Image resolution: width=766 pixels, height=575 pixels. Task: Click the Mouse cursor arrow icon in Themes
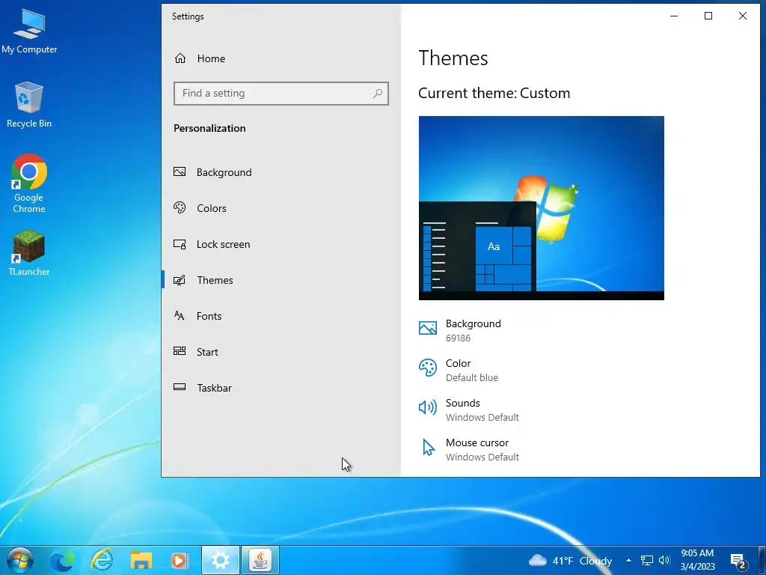[x=428, y=447]
